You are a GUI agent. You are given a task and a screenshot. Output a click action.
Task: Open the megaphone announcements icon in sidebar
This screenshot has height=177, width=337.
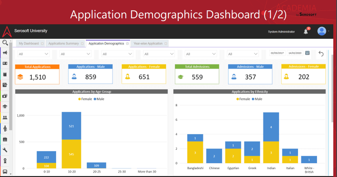click(x=5, y=53)
